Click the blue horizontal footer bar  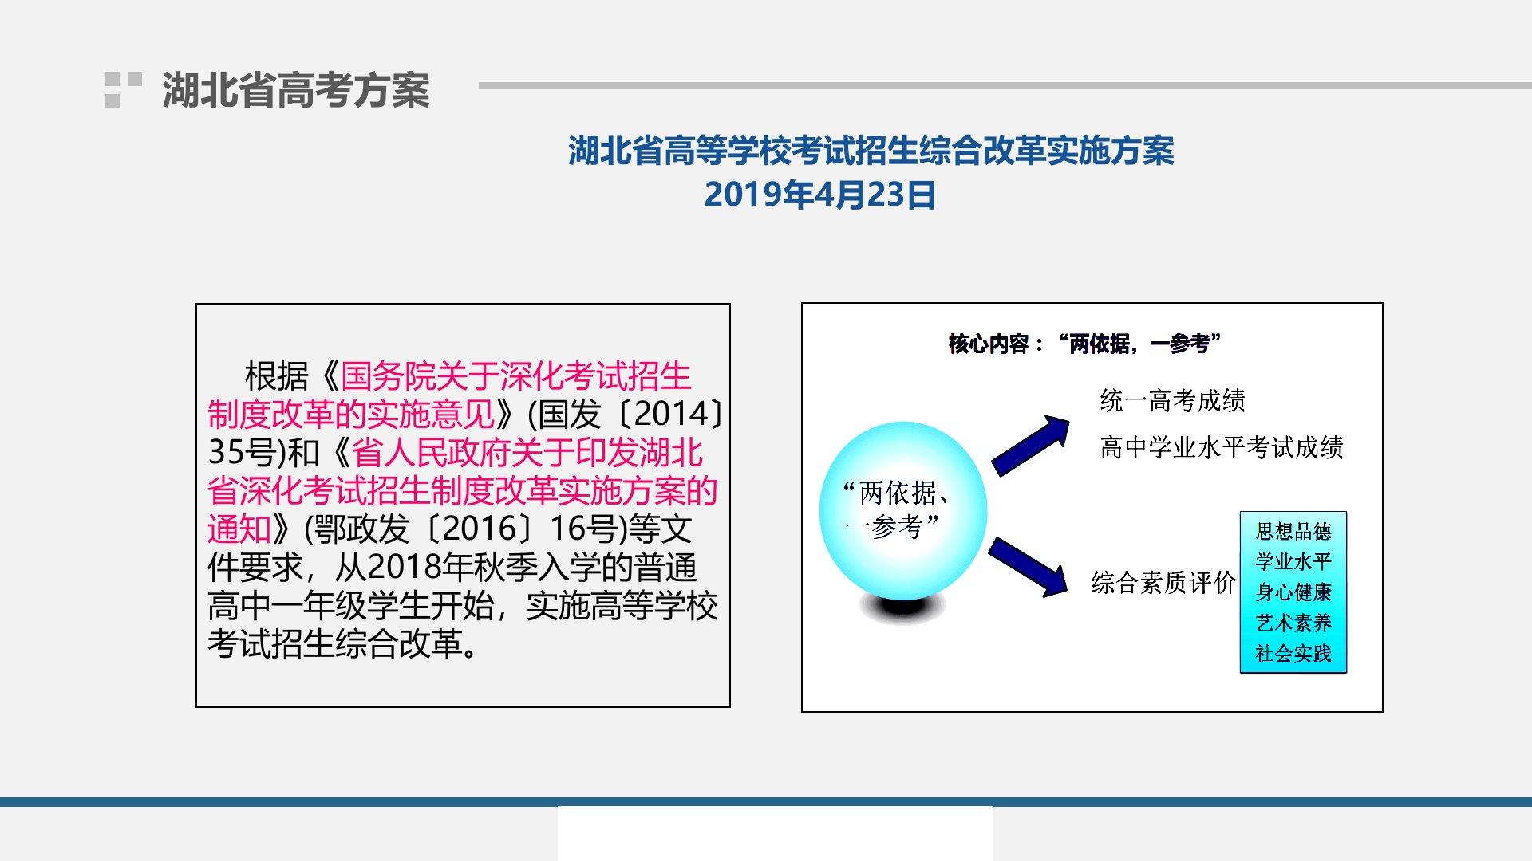279,801
